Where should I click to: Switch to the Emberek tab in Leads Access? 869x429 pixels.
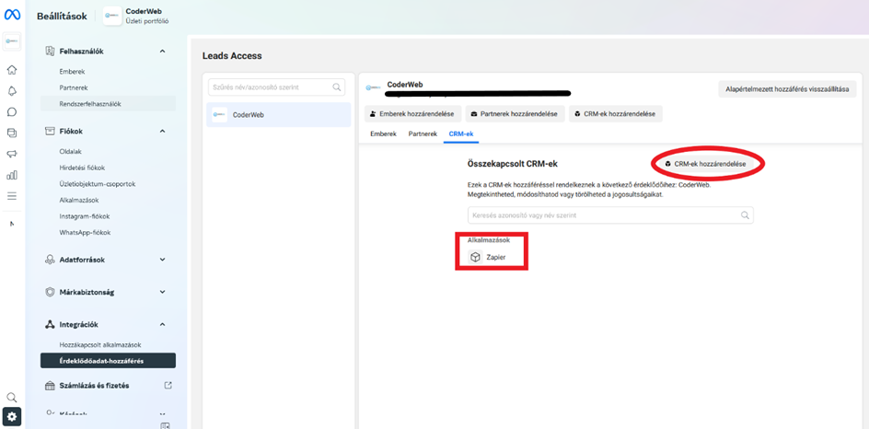(x=384, y=134)
